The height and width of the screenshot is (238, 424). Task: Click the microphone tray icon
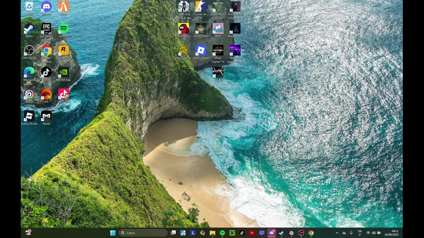click(351, 233)
